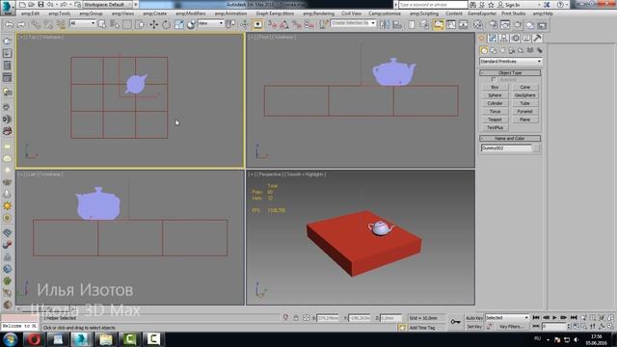
Task: Open the Edit menu
Action: point(30,13)
